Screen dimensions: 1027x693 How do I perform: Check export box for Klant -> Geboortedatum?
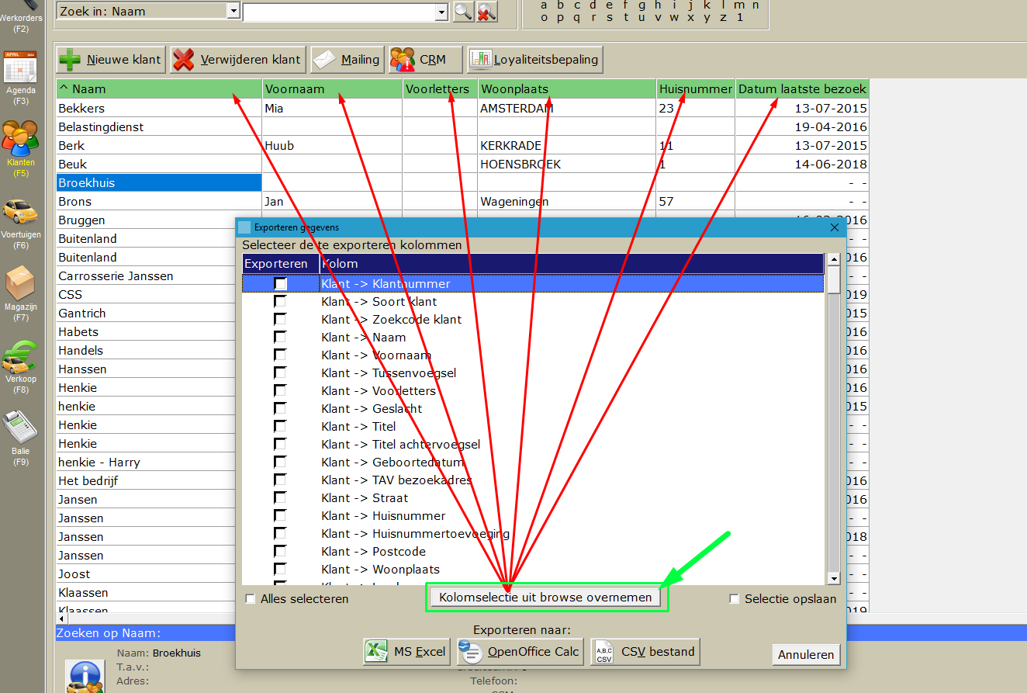pos(280,463)
